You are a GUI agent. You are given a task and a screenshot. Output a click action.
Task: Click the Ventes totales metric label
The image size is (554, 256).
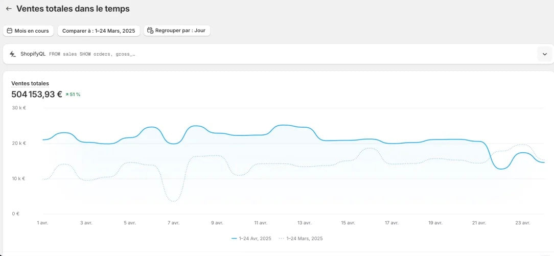coord(30,83)
